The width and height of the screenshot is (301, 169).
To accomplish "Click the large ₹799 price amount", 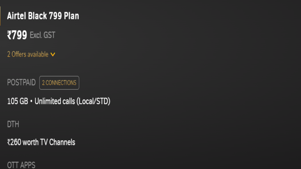I will tap(17, 35).
